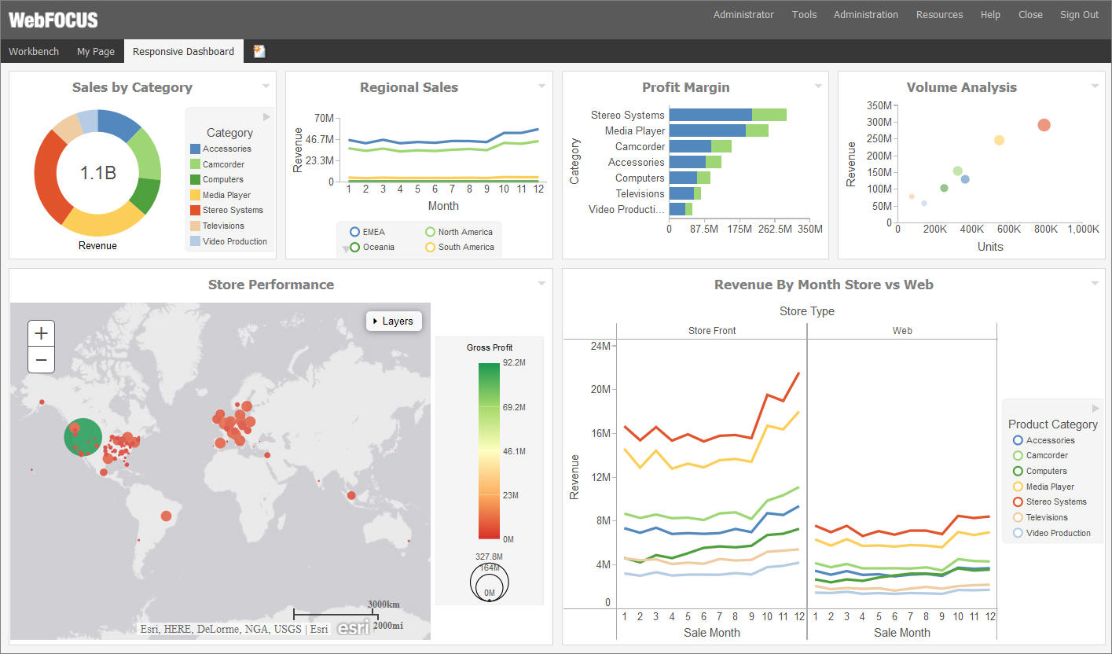Open the Administration menu
The width and height of the screenshot is (1112, 654).
tap(865, 14)
